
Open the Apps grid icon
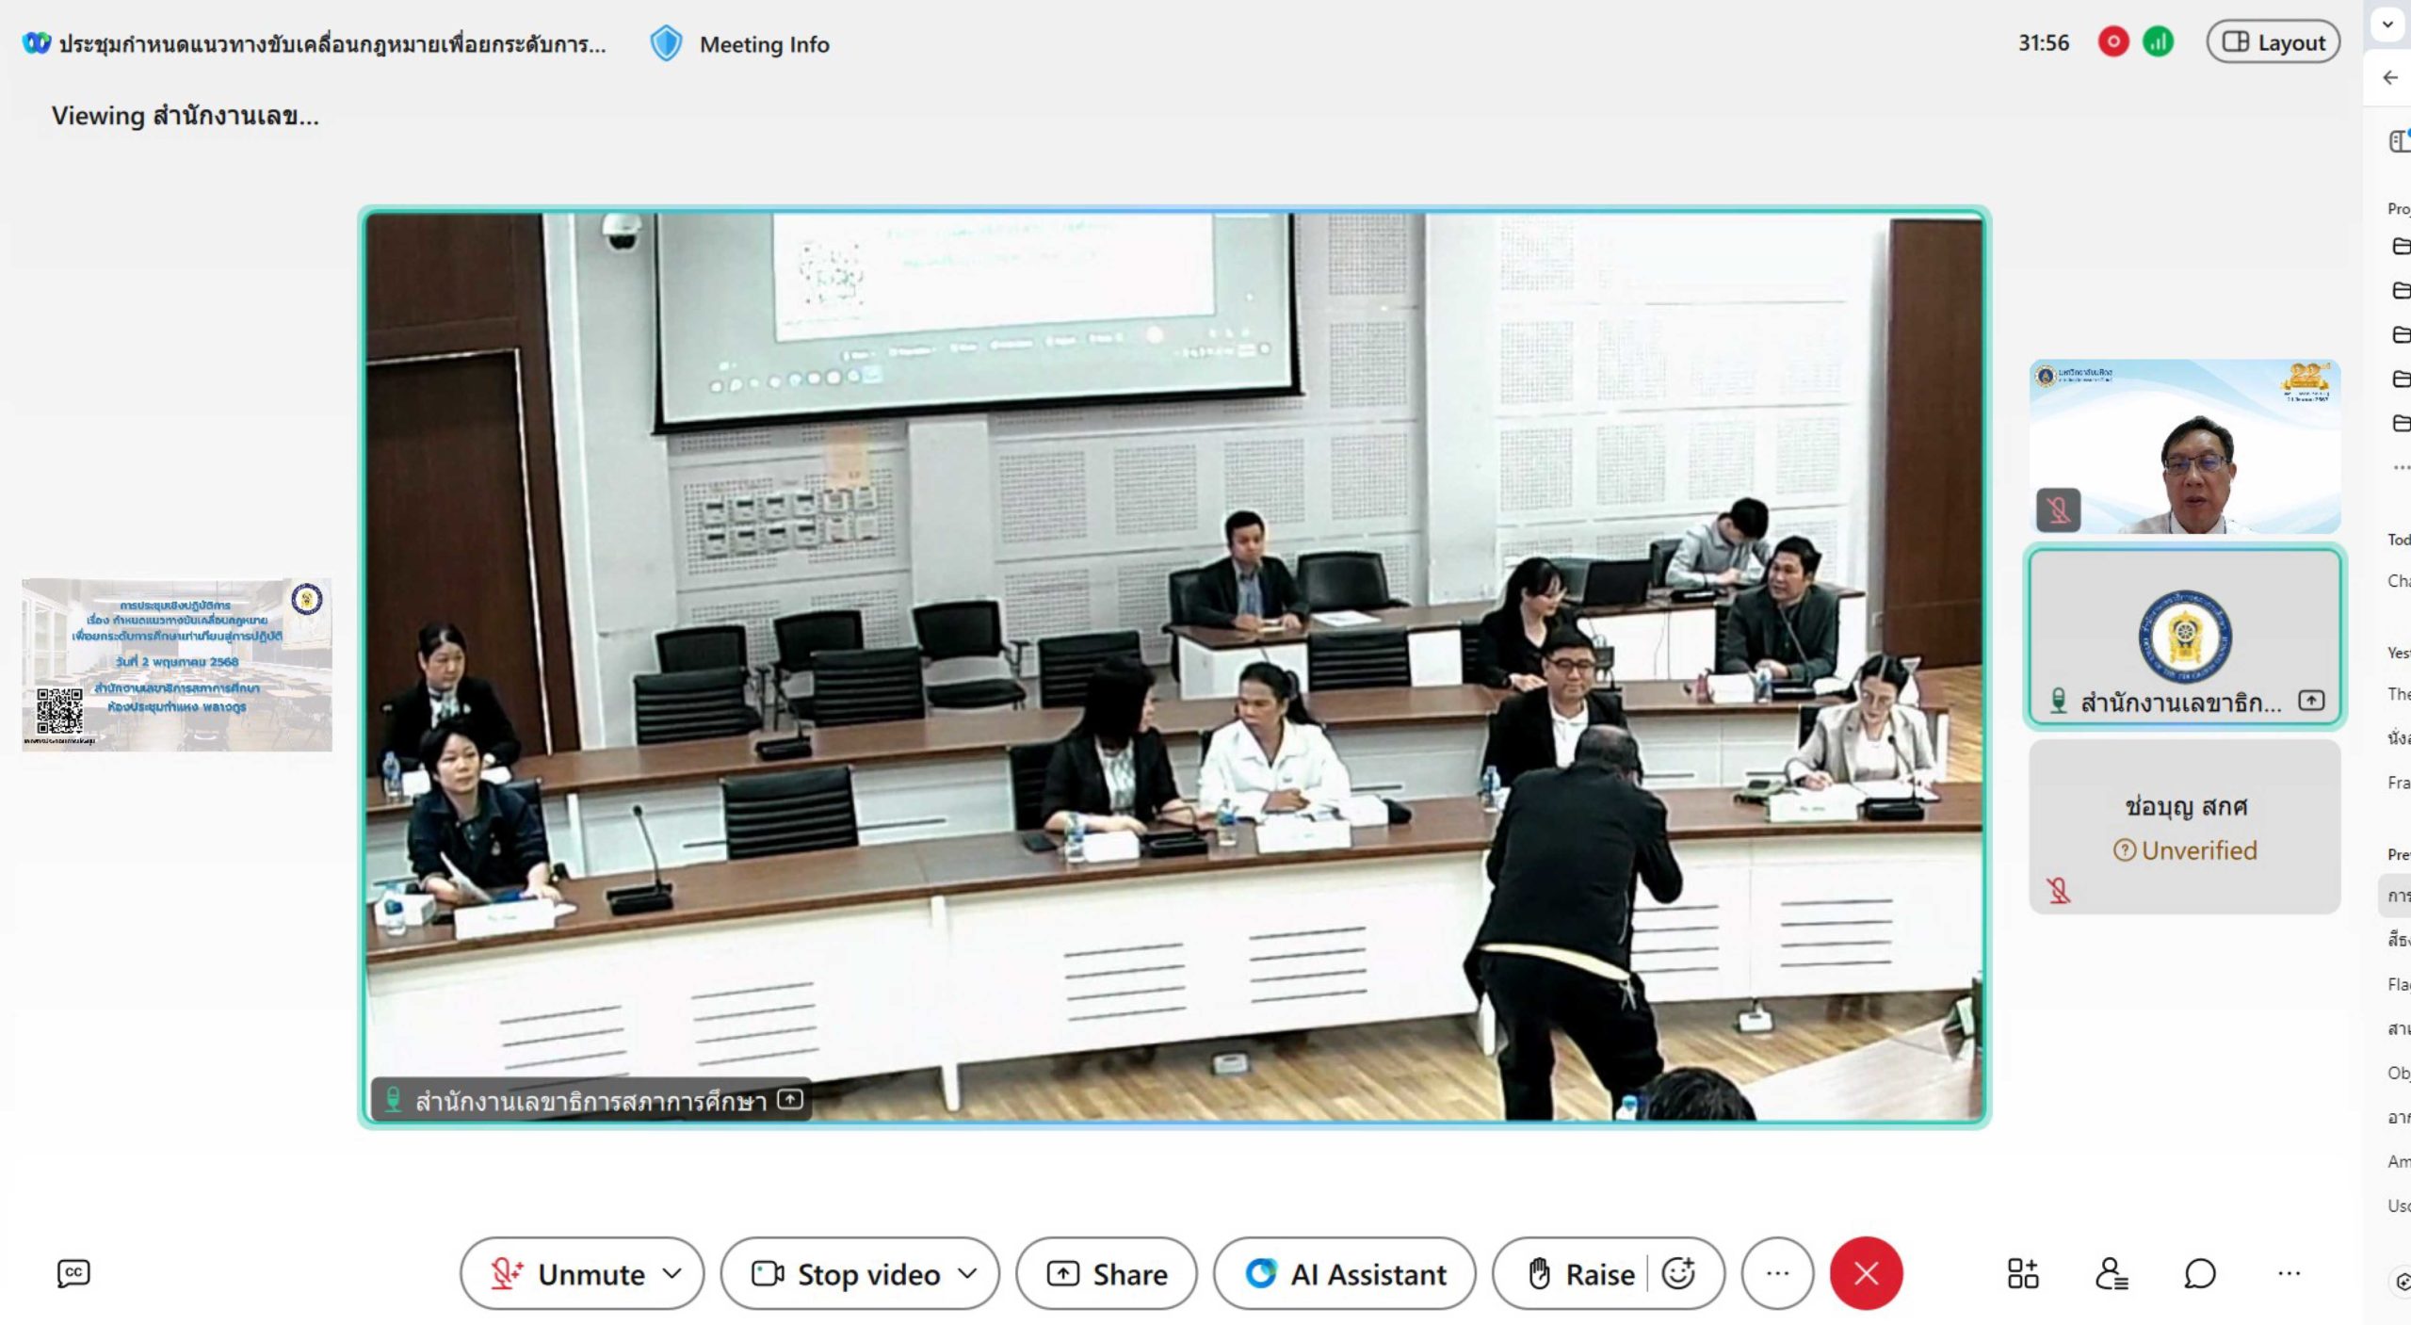click(2022, 1273)
